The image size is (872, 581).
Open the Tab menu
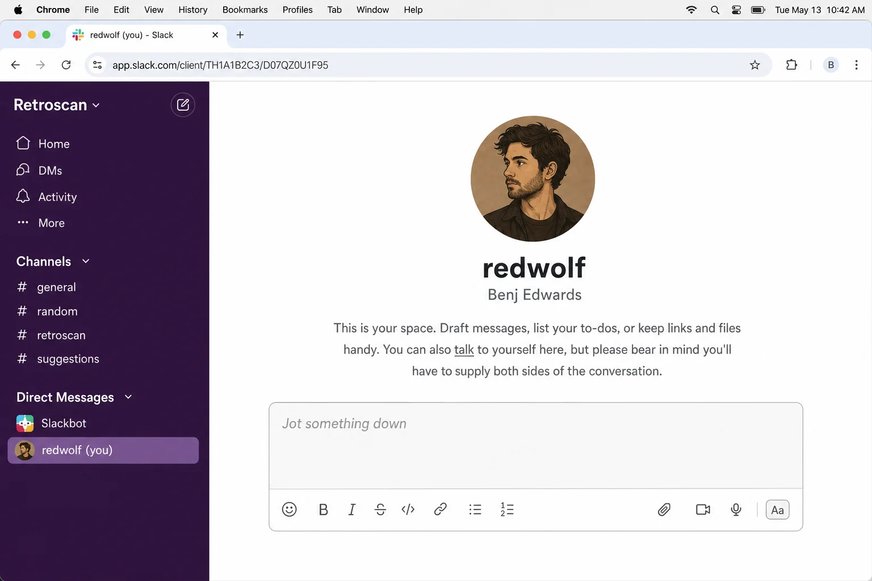334,10
